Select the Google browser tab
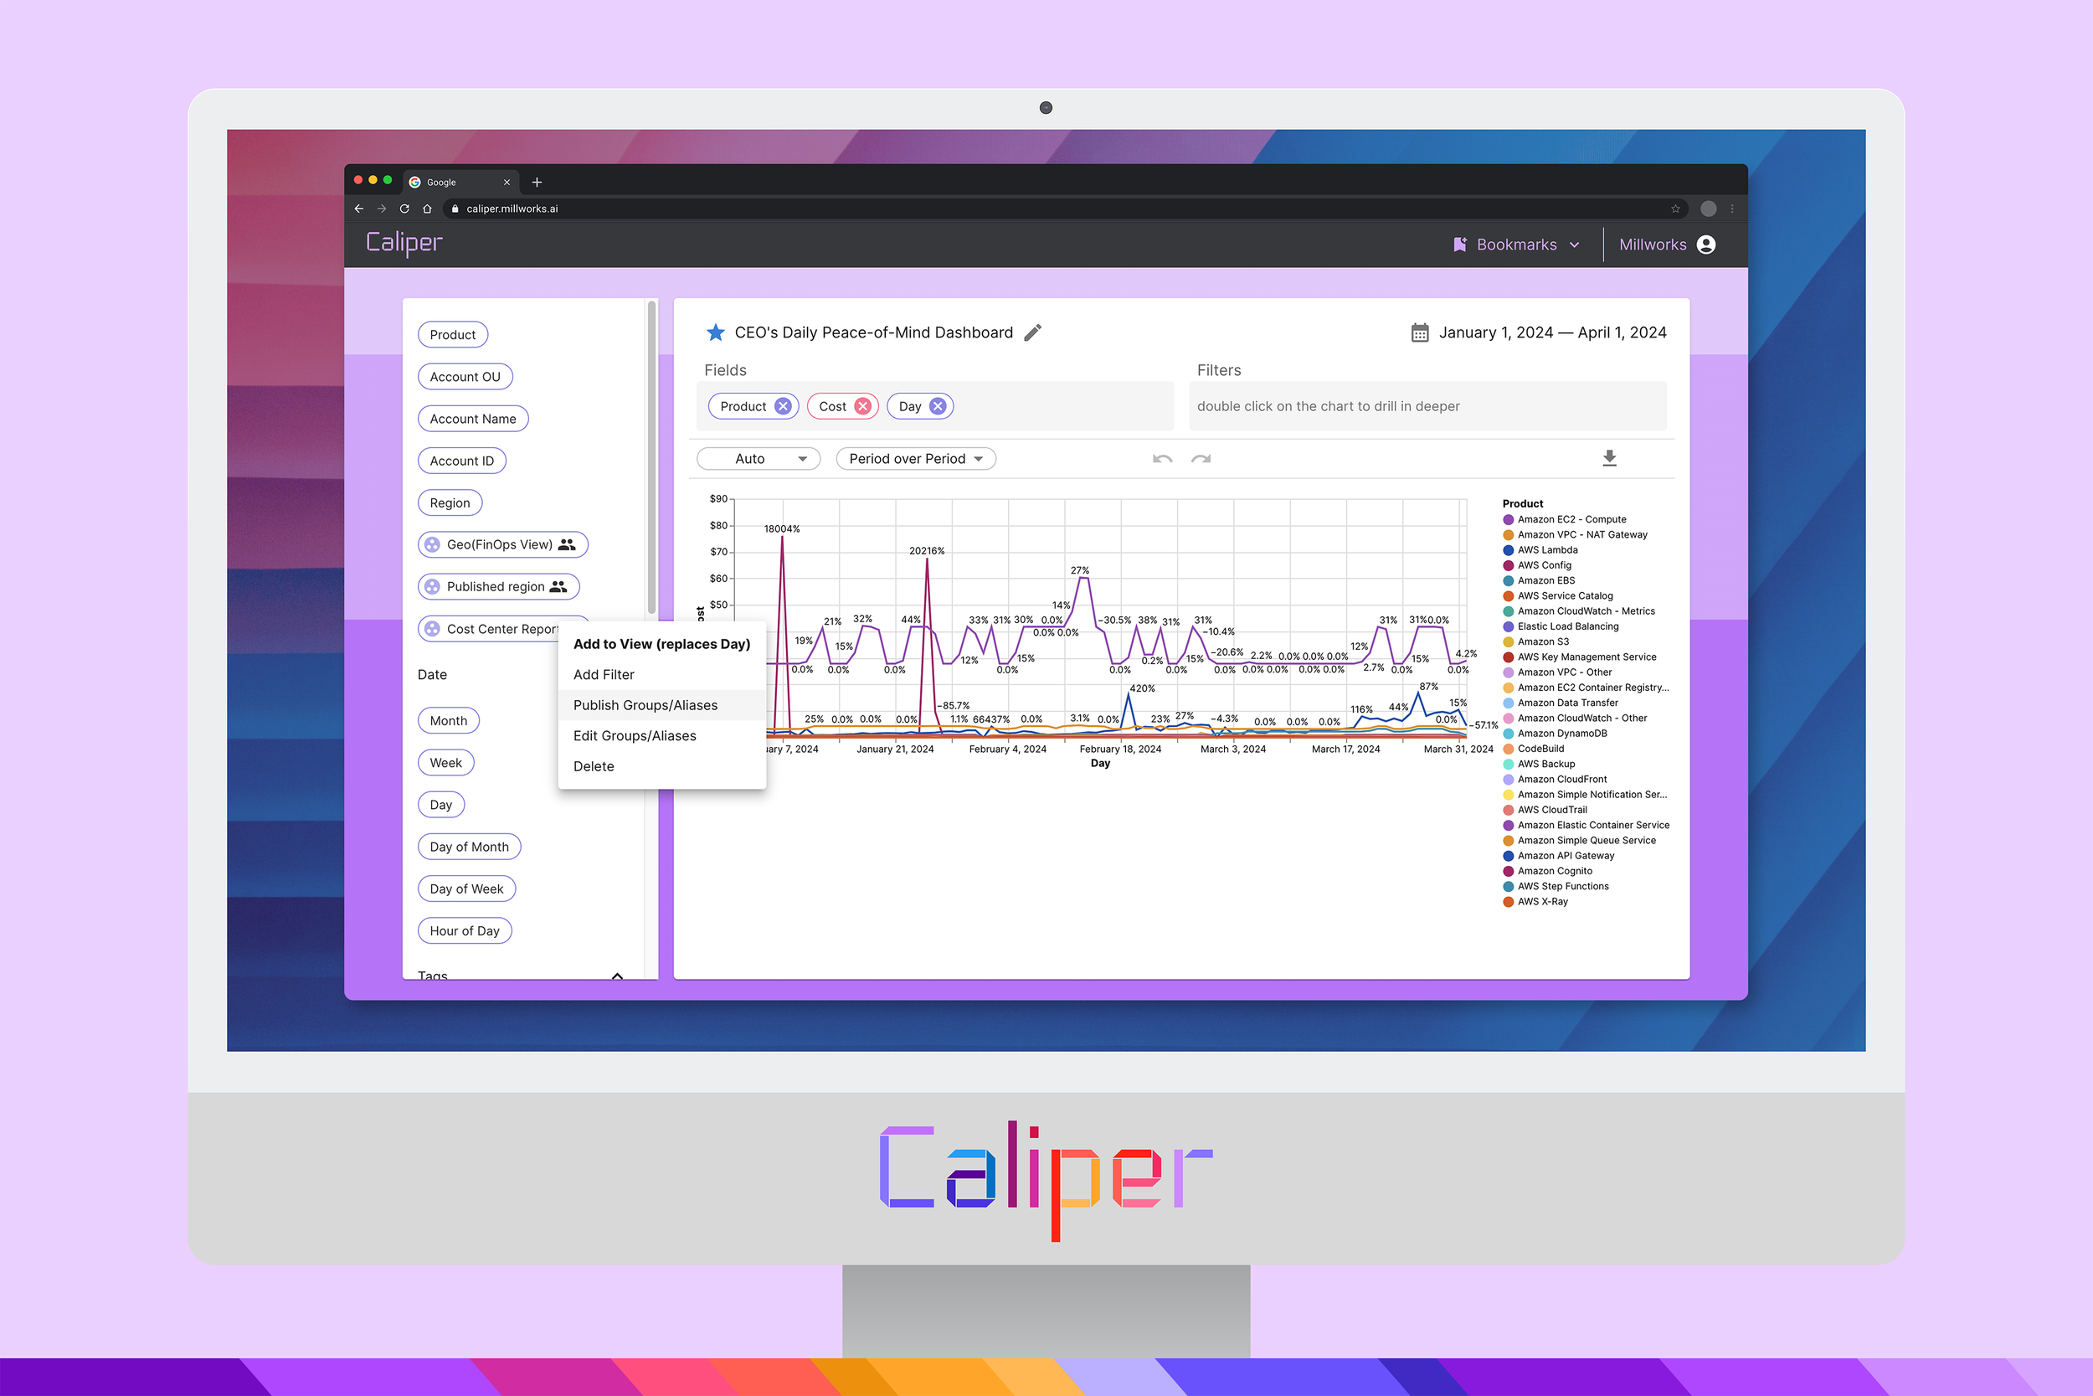 460,183
